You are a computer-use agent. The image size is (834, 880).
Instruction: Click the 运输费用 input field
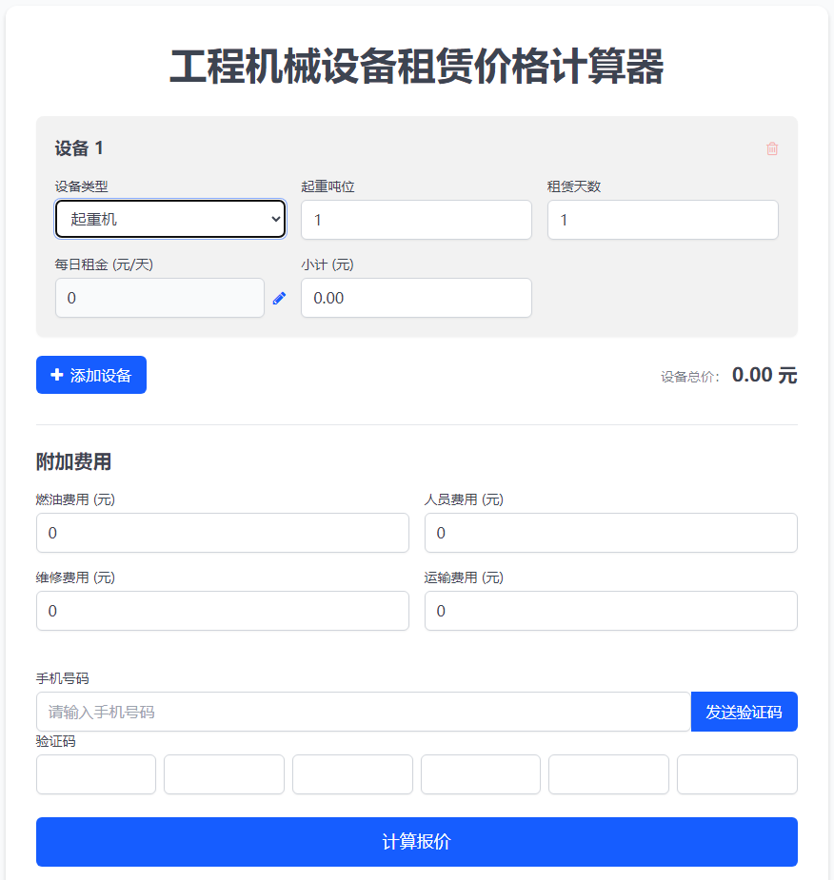(611, 611)
